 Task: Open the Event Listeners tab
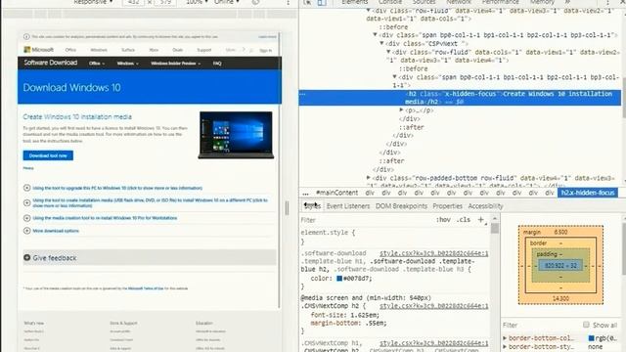pyautogui.click(x=348, y=206)
